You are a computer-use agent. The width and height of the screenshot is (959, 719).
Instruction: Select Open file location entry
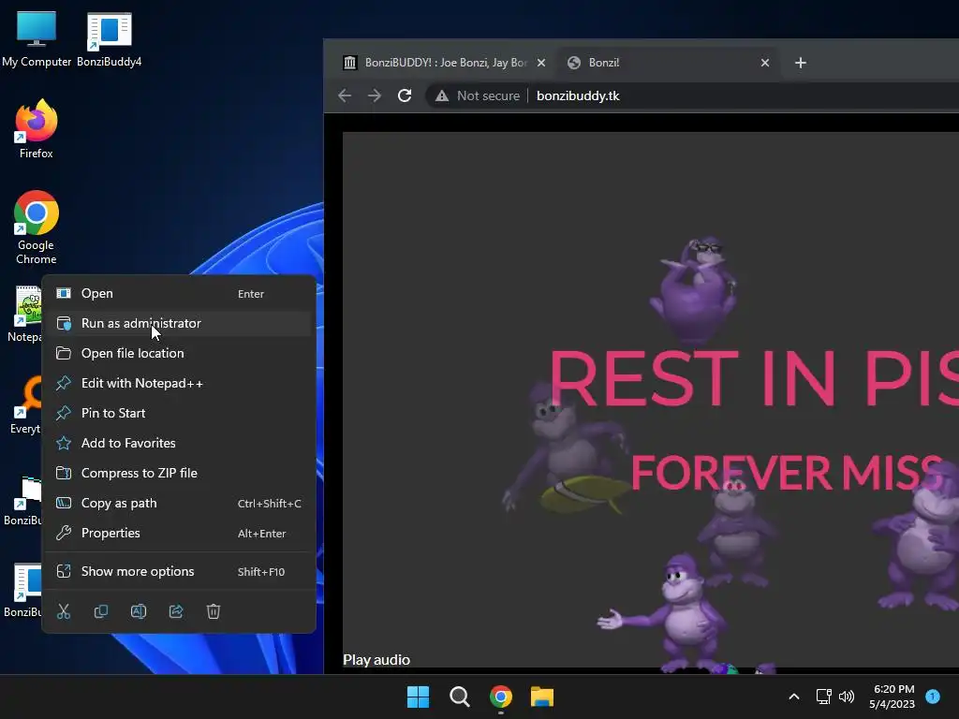click(x=179, y=353)
